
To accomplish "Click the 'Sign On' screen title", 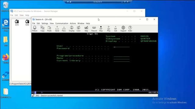I will pos(92,34).
